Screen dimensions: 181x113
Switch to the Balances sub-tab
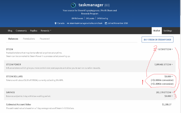pos(13,39)
